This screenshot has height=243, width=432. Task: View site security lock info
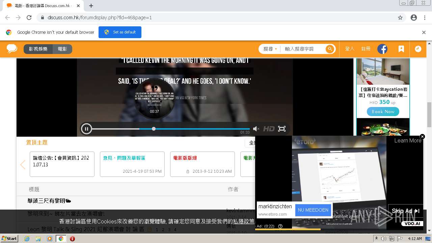point(43,18)
